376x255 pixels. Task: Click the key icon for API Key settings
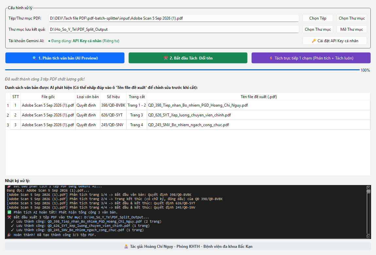[314, 41]
